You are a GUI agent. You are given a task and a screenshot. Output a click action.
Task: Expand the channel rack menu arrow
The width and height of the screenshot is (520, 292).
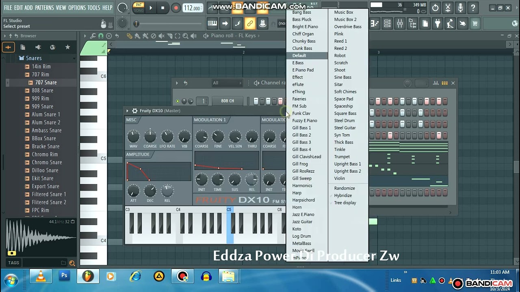(x=177, y=83)
